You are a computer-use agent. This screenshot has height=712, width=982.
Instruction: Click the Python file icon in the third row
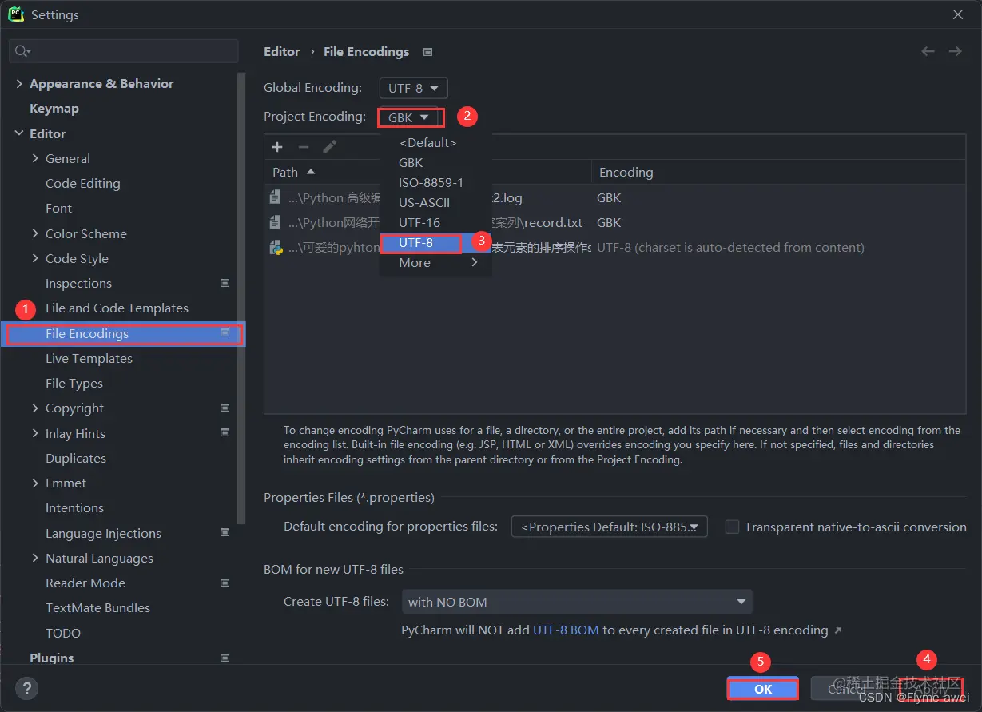pyautogui.click(x=276, y=247)
